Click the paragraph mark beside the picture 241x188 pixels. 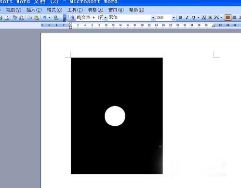click(x=161, y=147)
